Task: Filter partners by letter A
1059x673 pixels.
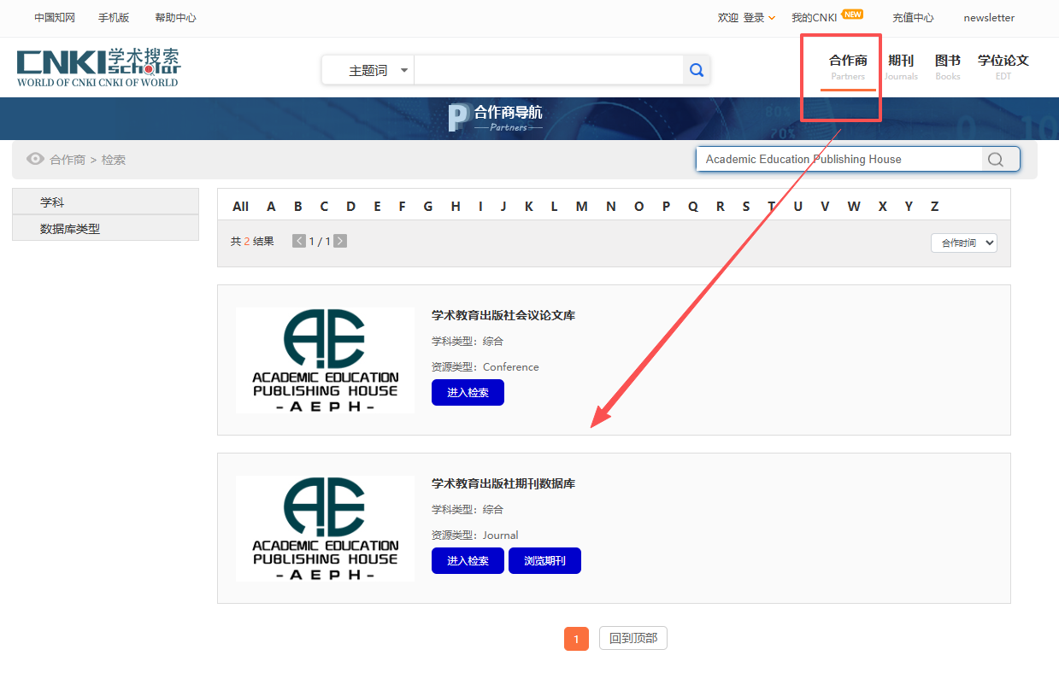Action: coord(271,206)
